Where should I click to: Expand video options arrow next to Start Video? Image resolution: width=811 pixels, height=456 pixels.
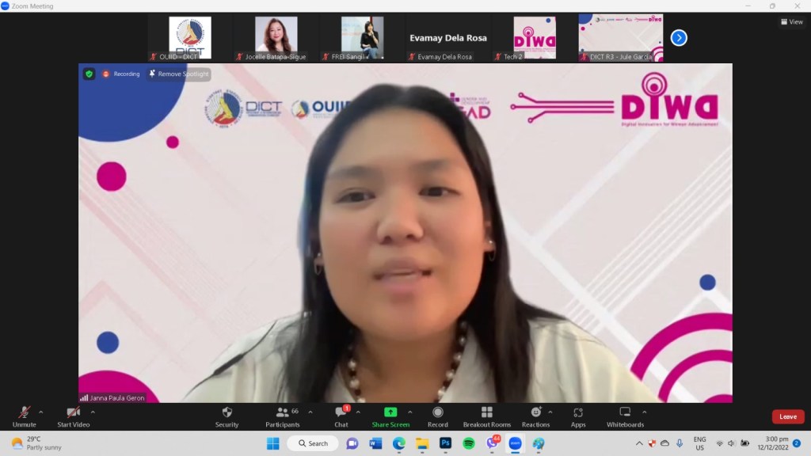click(93, 412)
